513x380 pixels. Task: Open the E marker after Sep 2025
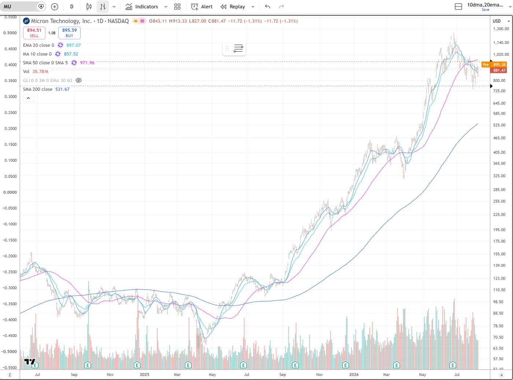click(295, 365)
